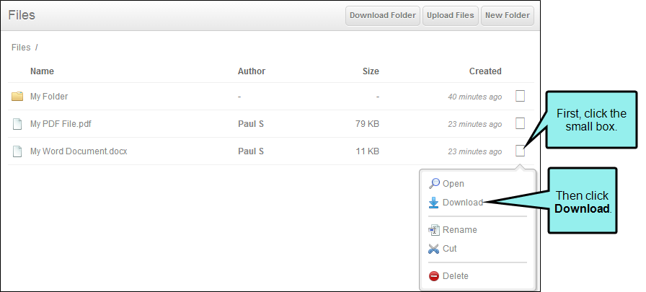
Task: Click the magnifier icon beside Open
Action: [x=434, y=183]
